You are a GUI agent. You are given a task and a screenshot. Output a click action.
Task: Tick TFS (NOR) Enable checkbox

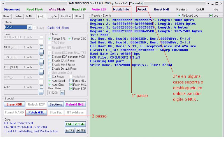[41, 57]
